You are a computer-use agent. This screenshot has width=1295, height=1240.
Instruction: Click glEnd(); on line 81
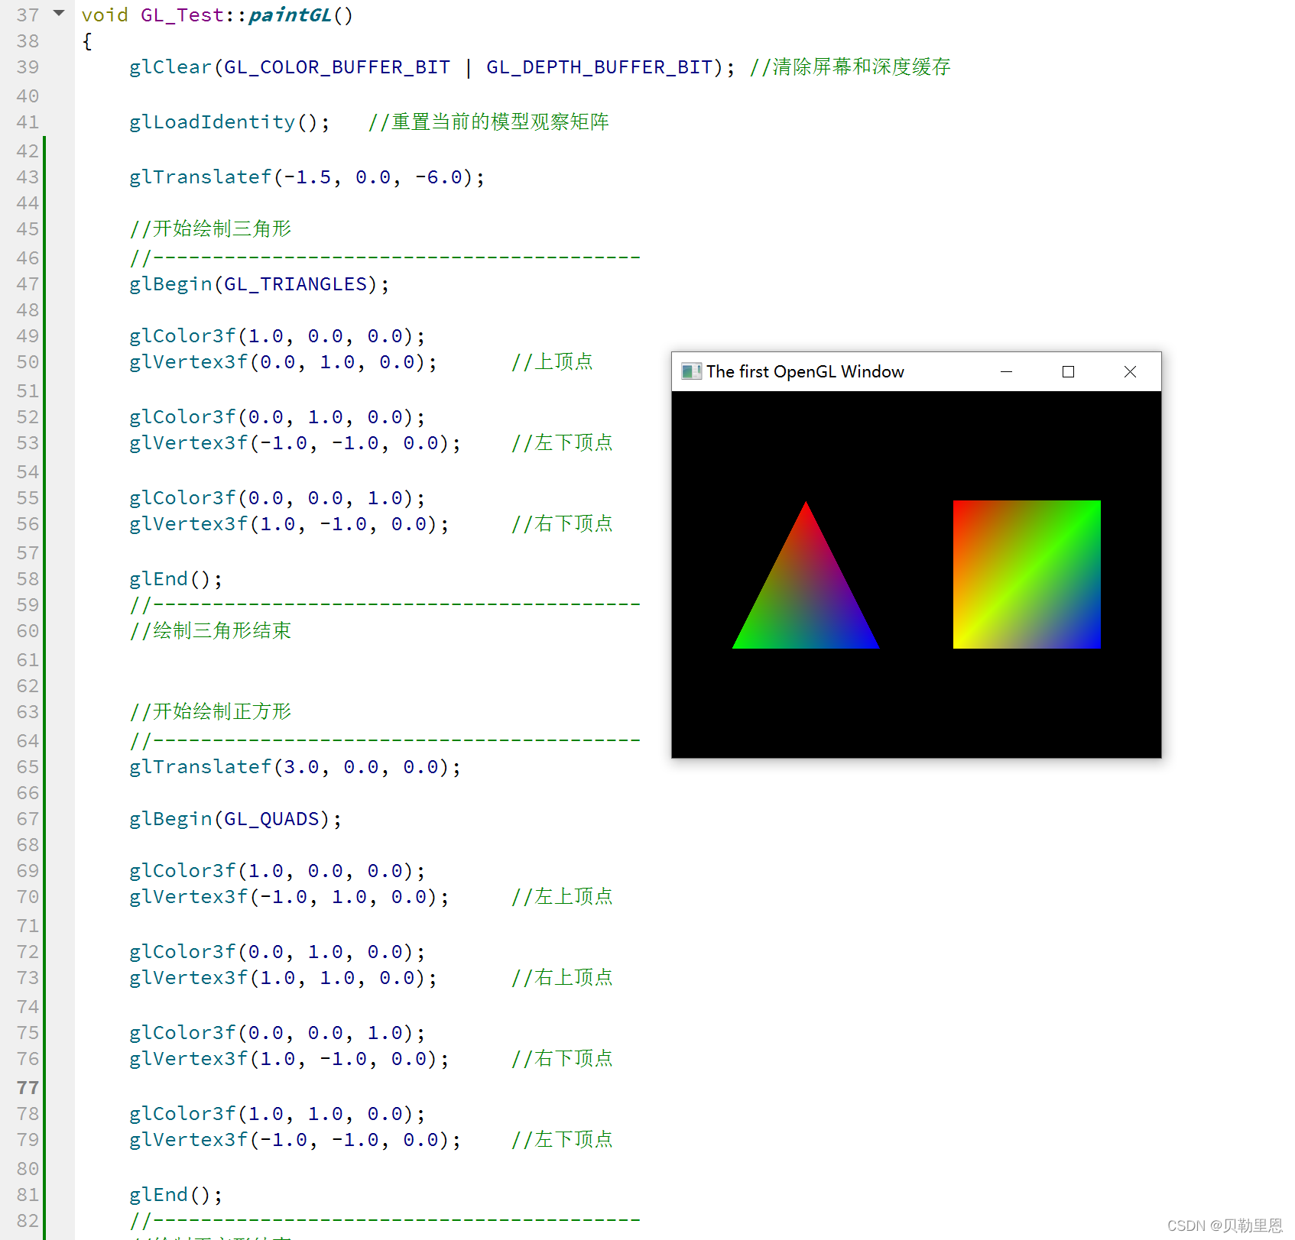[x=176, y=1195]
